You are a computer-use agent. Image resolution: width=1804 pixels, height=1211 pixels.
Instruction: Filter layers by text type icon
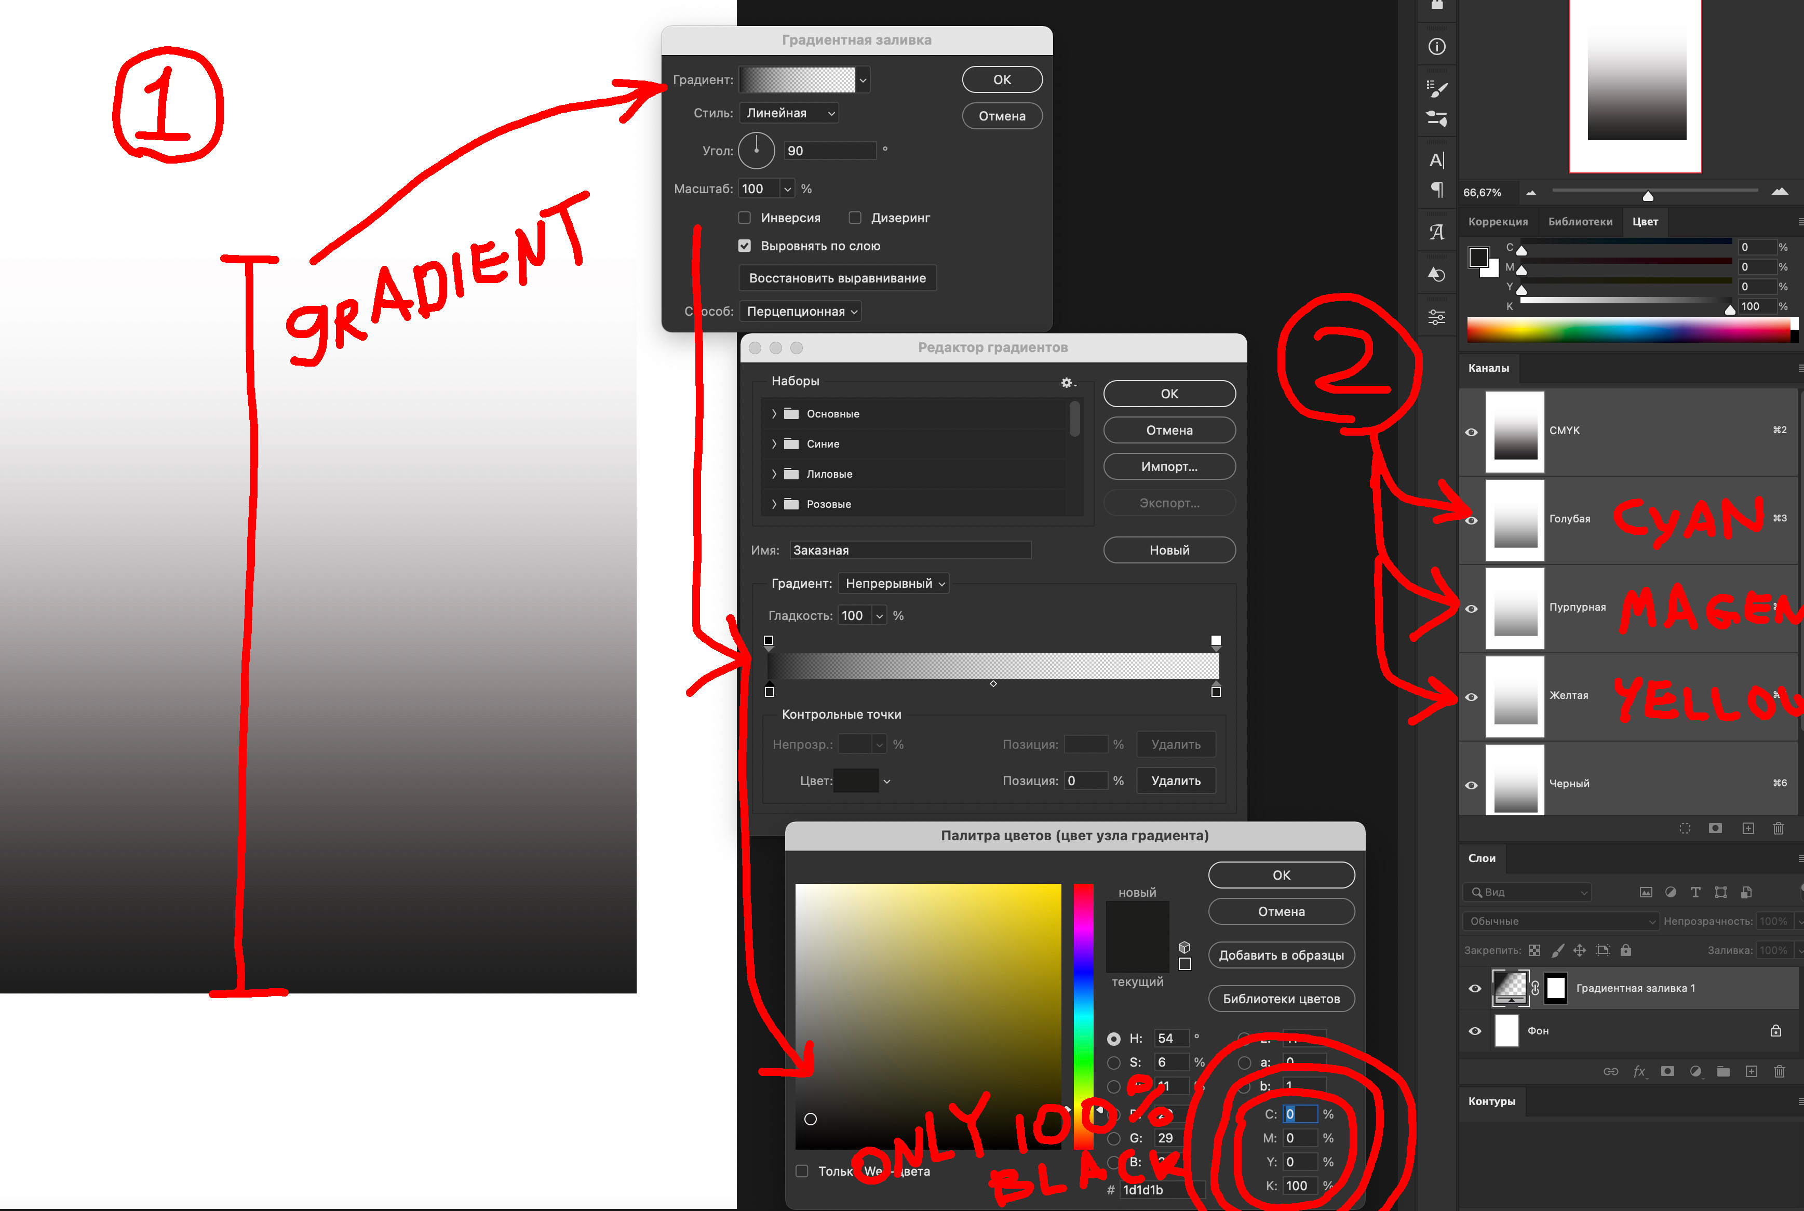1695,892
